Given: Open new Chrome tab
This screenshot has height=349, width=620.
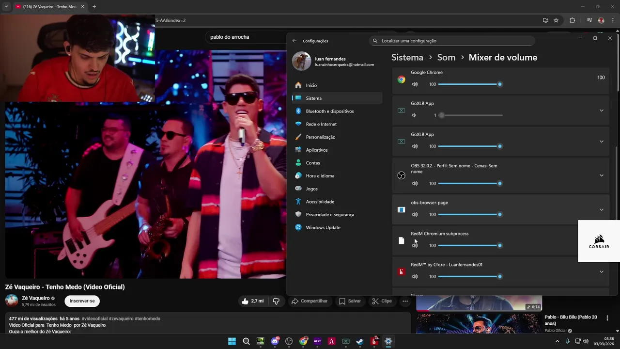Looking at the screenshot, I should pos(94,7).
